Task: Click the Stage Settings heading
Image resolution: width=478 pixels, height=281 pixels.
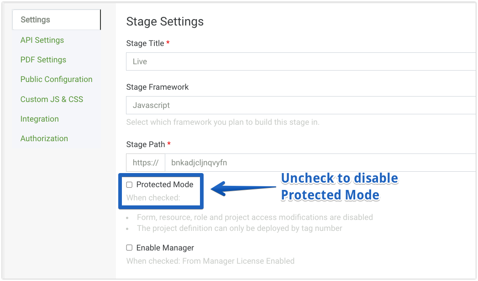Action: (165, 21)
